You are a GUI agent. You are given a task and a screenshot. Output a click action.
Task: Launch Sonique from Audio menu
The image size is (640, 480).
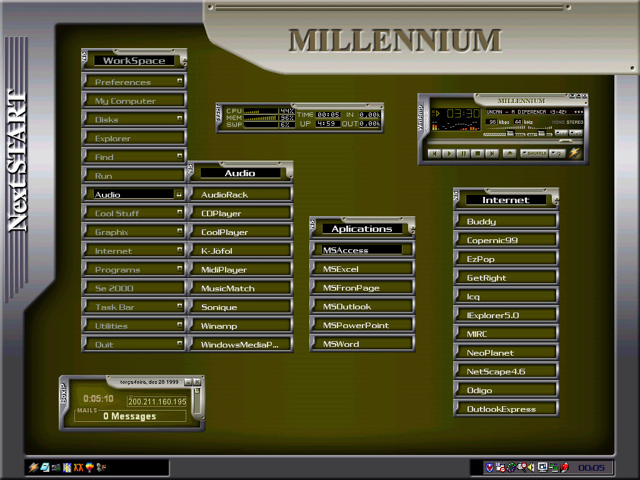pos(241,307)
